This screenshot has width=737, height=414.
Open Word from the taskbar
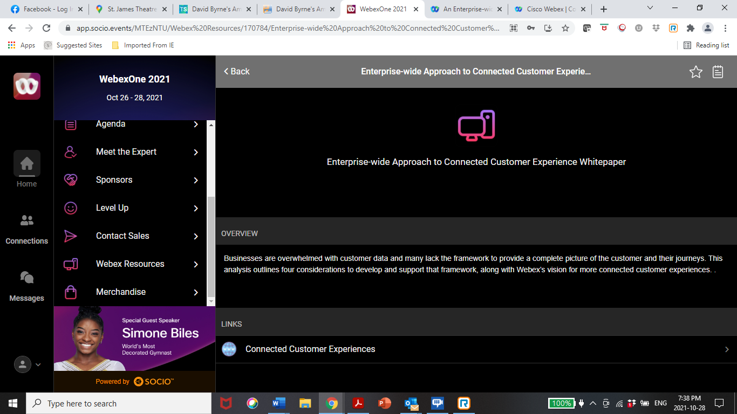(278, 403)
